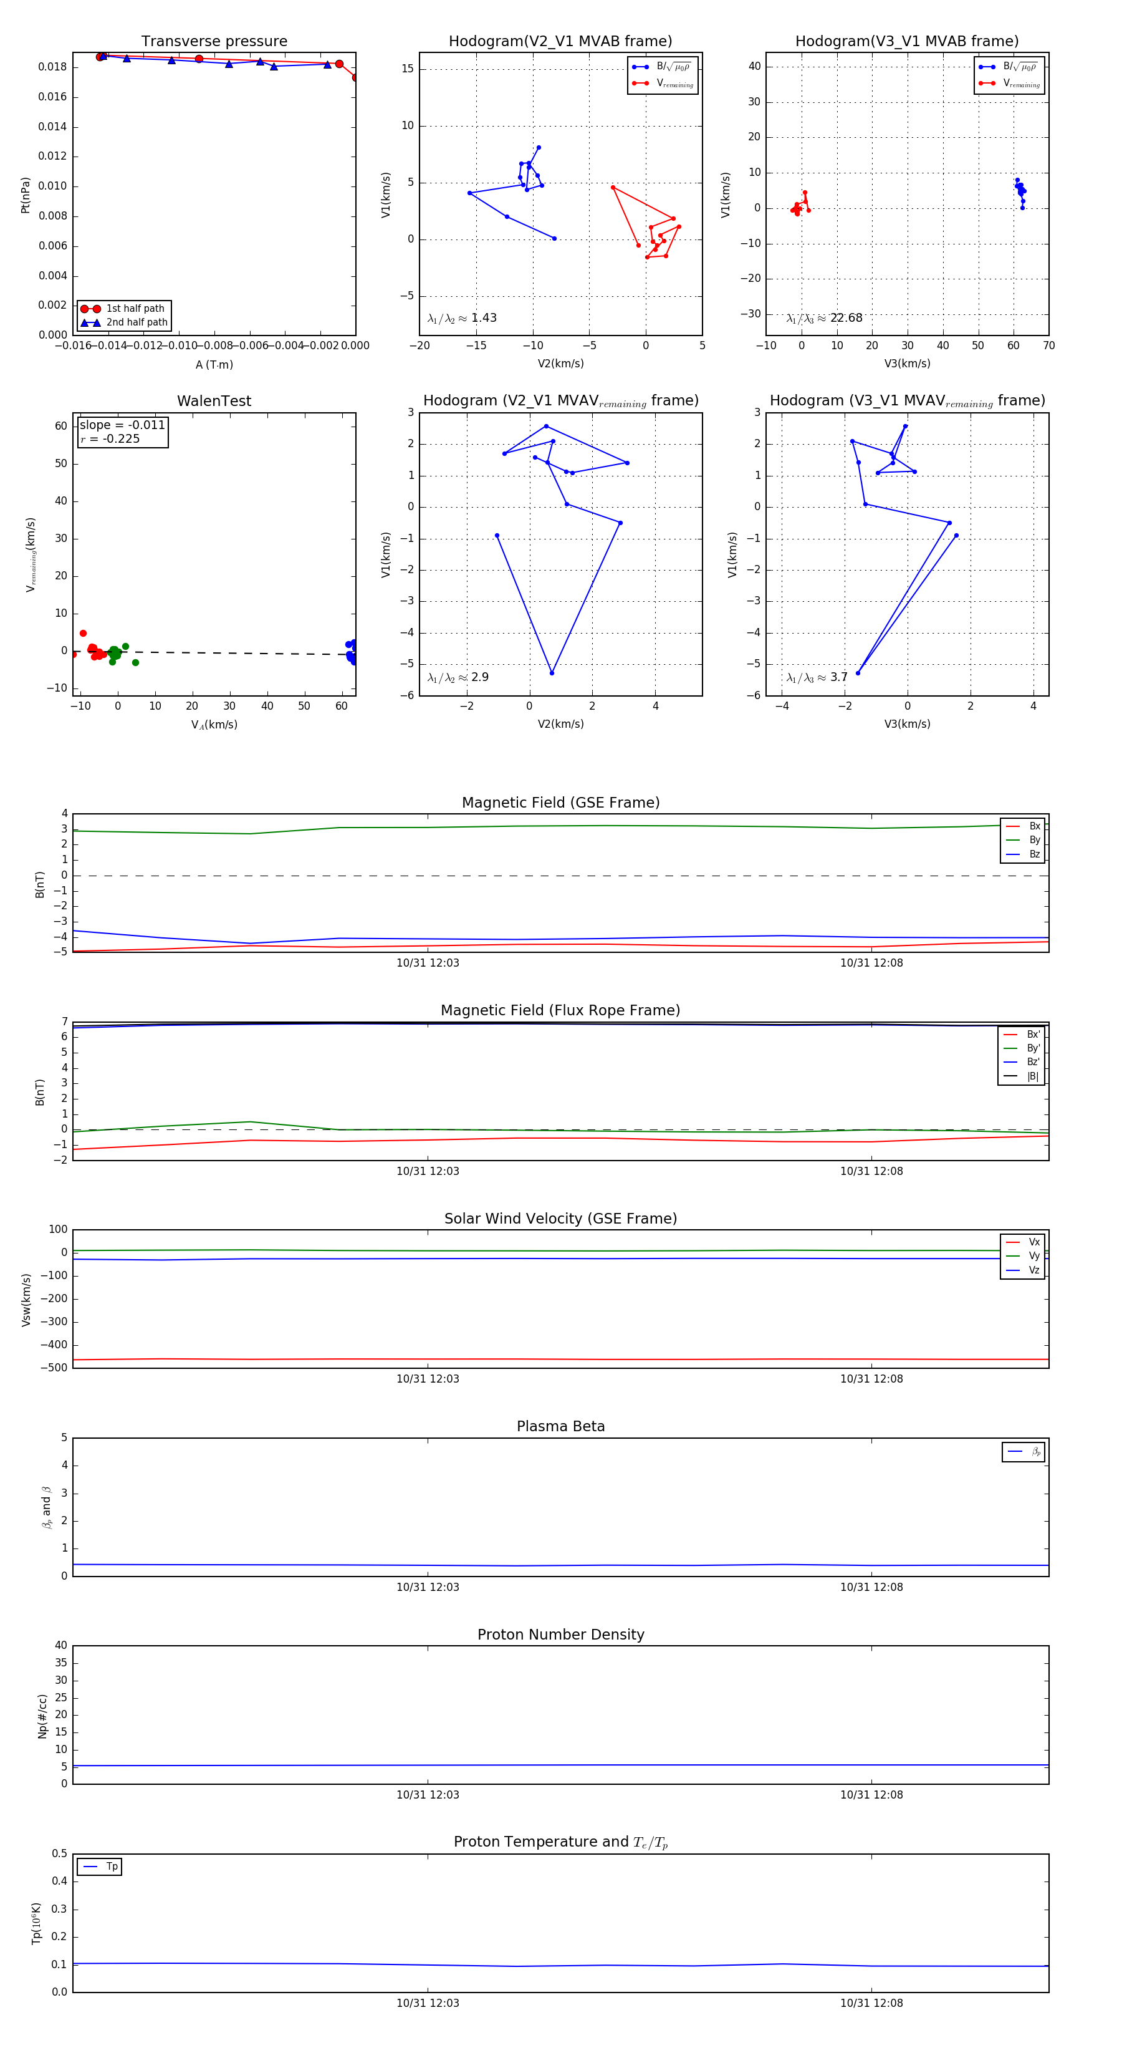Click the "Hodogram(V3_V1 MVAB frame)" title

(x=907, y=42)
